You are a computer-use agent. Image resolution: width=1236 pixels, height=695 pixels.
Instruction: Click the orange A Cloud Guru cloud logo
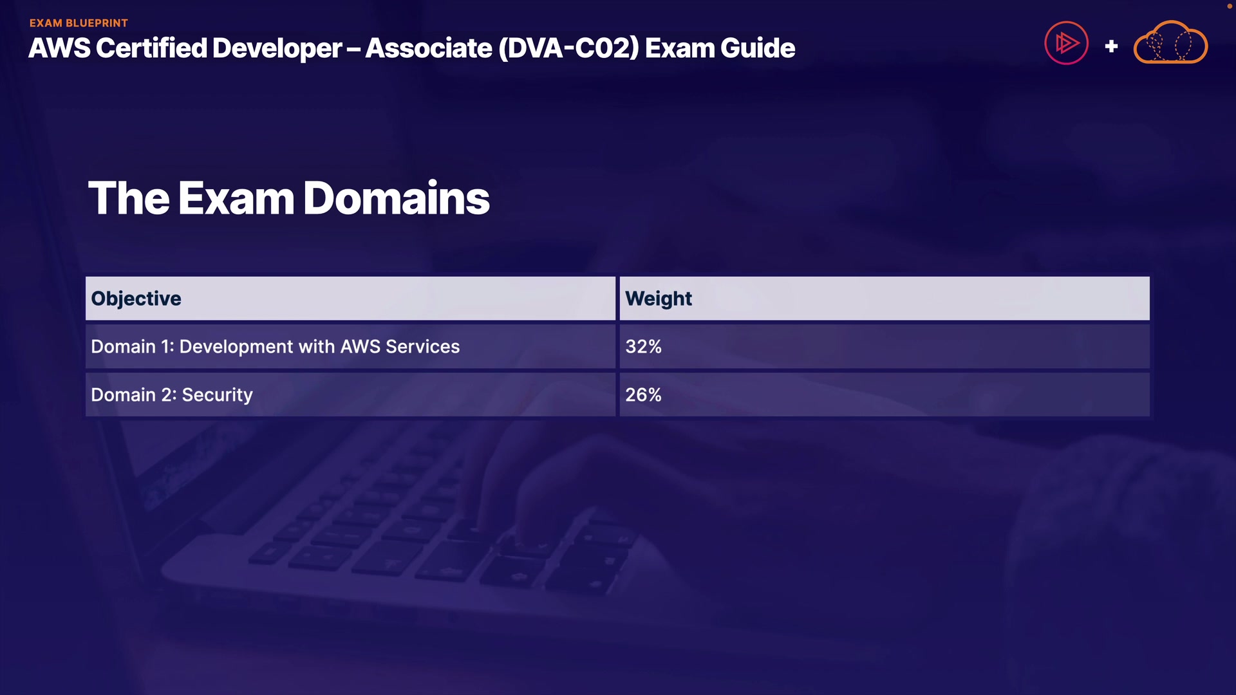click(1170, 44)
